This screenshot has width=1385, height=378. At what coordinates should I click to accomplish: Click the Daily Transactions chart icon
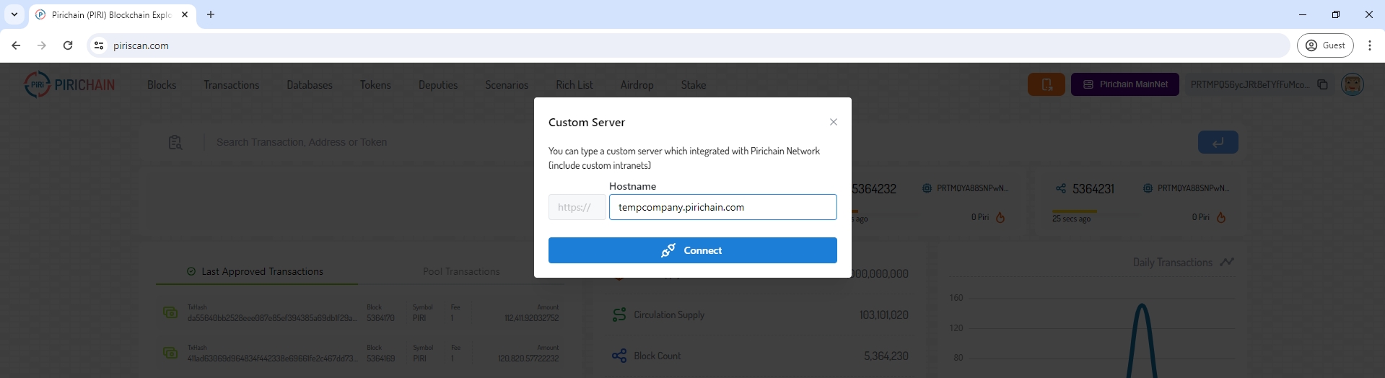point(1227,262)
